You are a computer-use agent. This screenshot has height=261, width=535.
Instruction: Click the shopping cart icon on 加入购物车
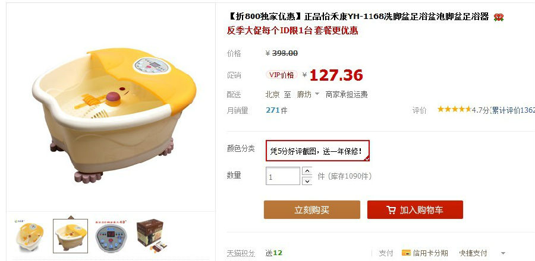(391, 209)
